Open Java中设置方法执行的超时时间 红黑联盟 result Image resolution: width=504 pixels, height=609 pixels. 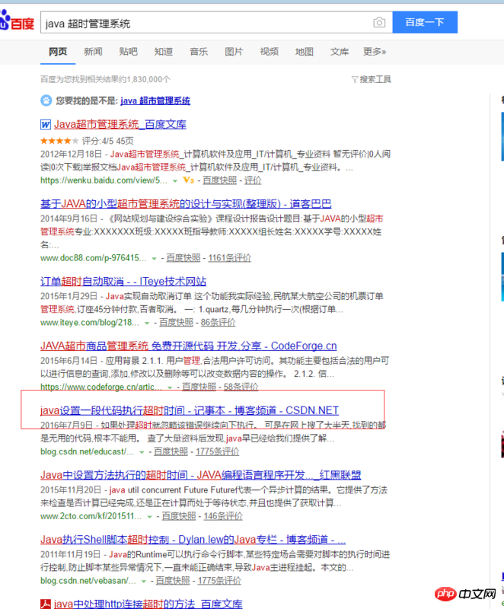tap(201, 474)
